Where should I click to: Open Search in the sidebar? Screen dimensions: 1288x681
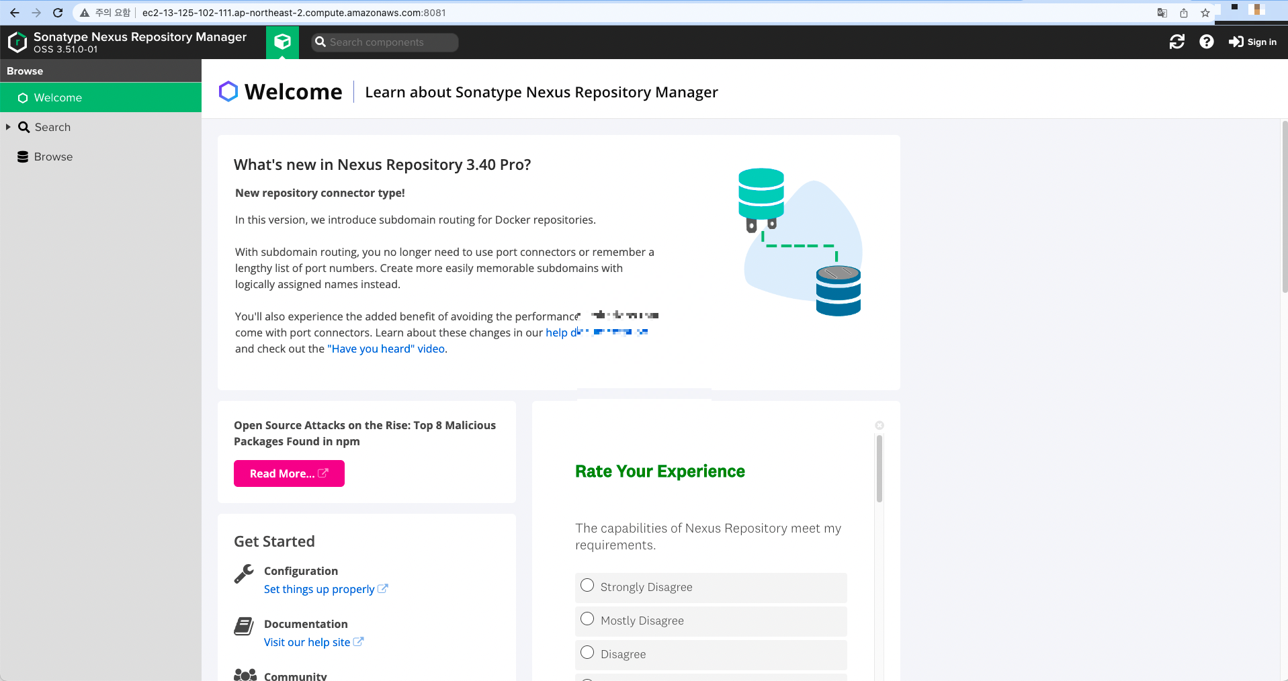(x=52, y=127)
